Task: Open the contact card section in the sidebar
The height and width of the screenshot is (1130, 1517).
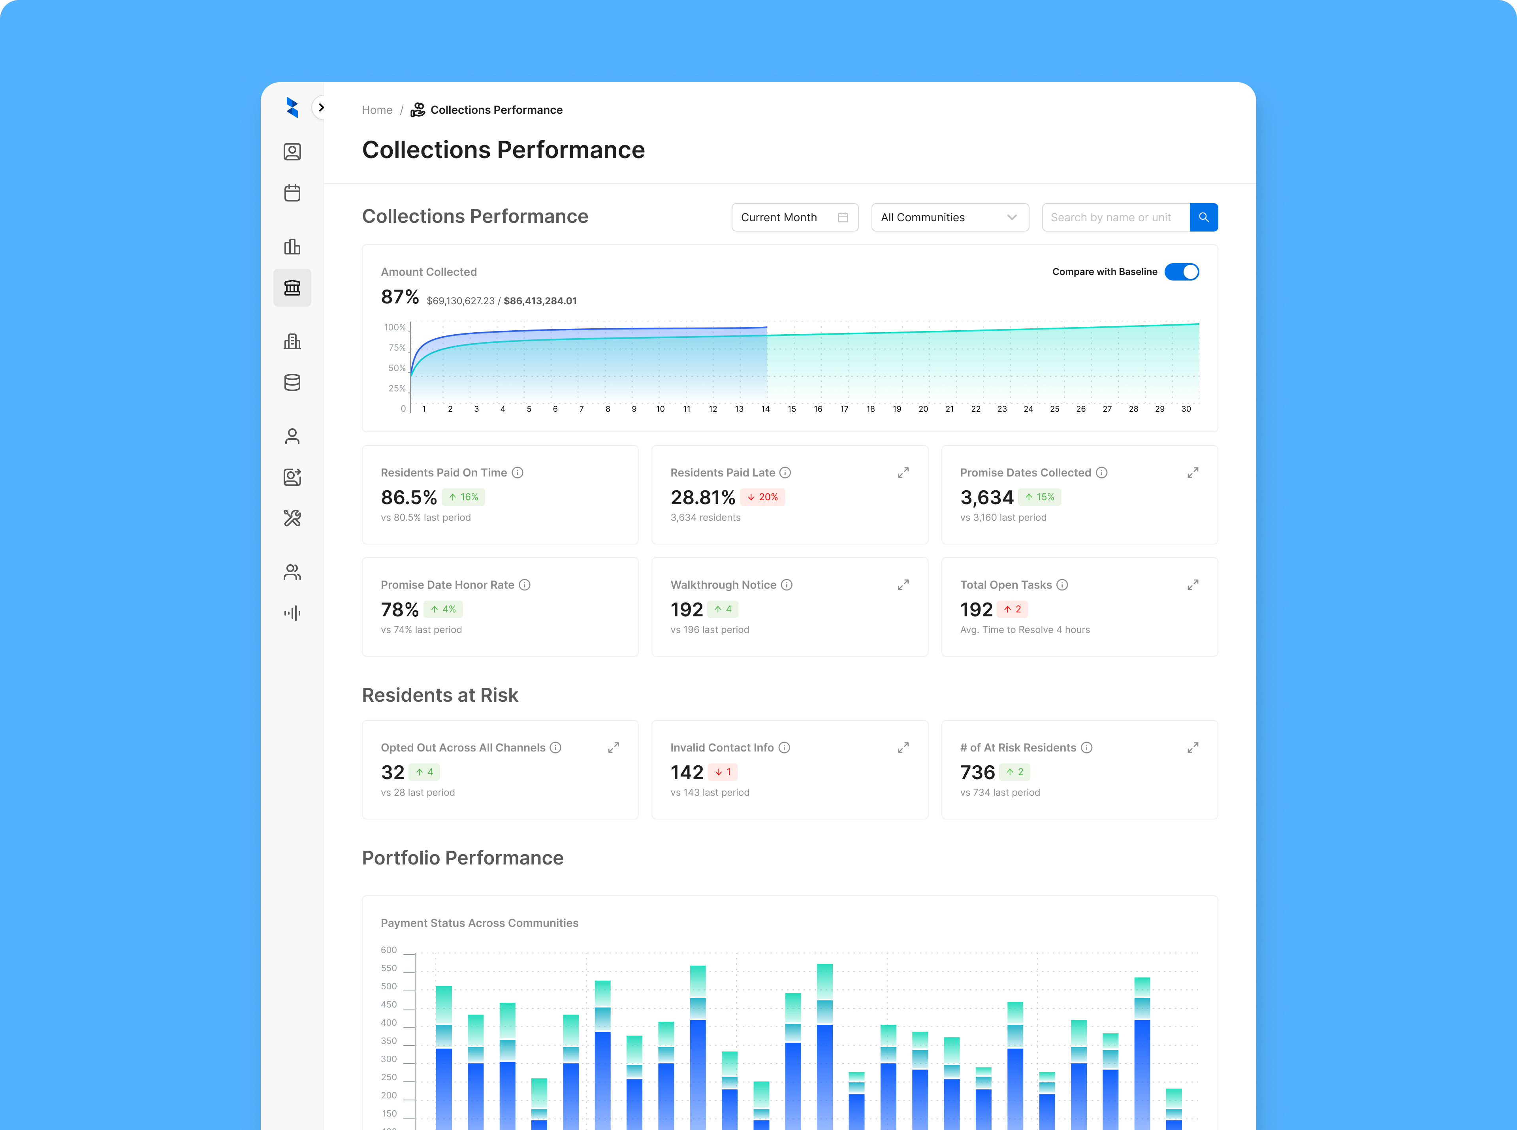Action: click(x=293, y=152)
